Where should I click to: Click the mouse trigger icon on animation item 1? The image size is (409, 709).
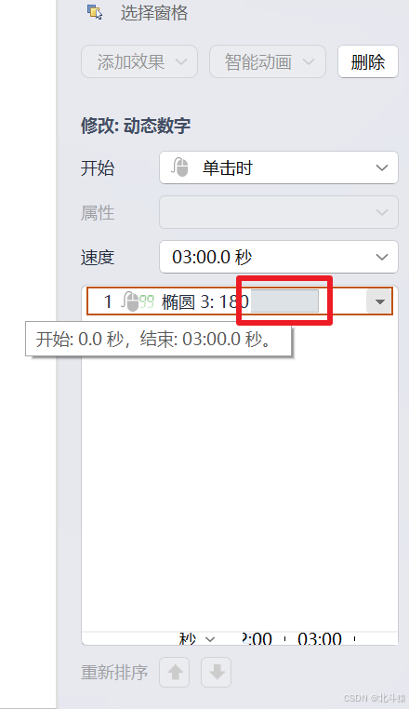(x=130, y=301)
